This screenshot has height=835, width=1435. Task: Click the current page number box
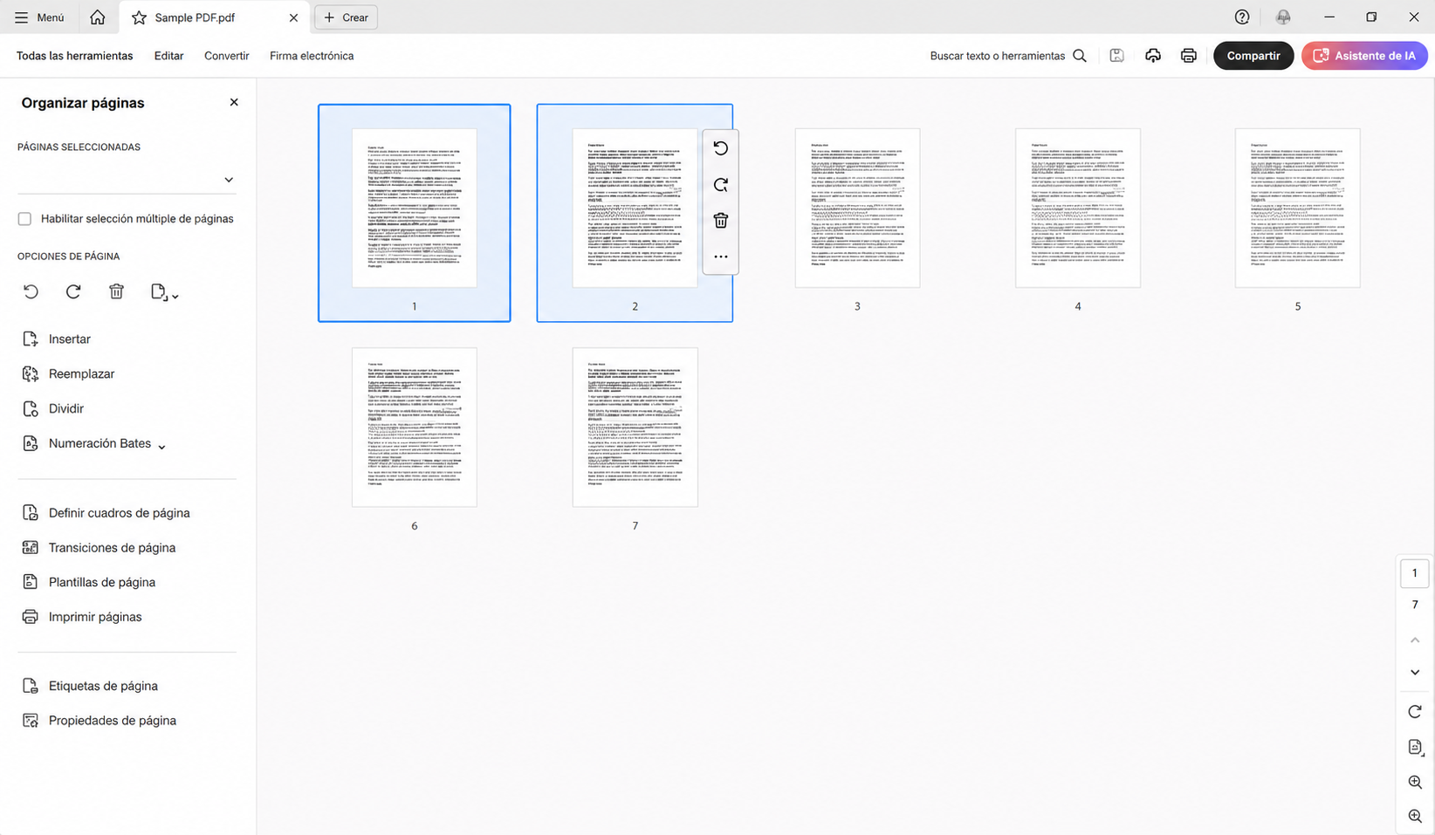pyautogui.click(x=1415, y=573)
